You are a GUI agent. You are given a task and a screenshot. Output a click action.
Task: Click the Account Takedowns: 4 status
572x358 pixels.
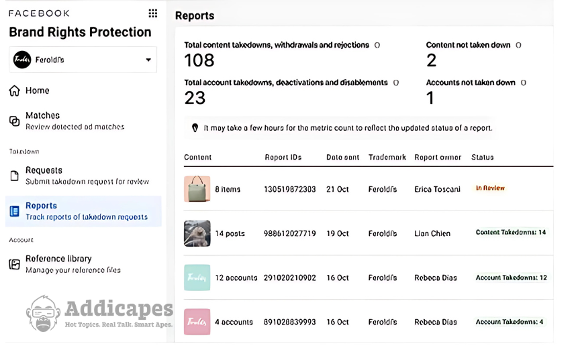(x=510, y=322)
